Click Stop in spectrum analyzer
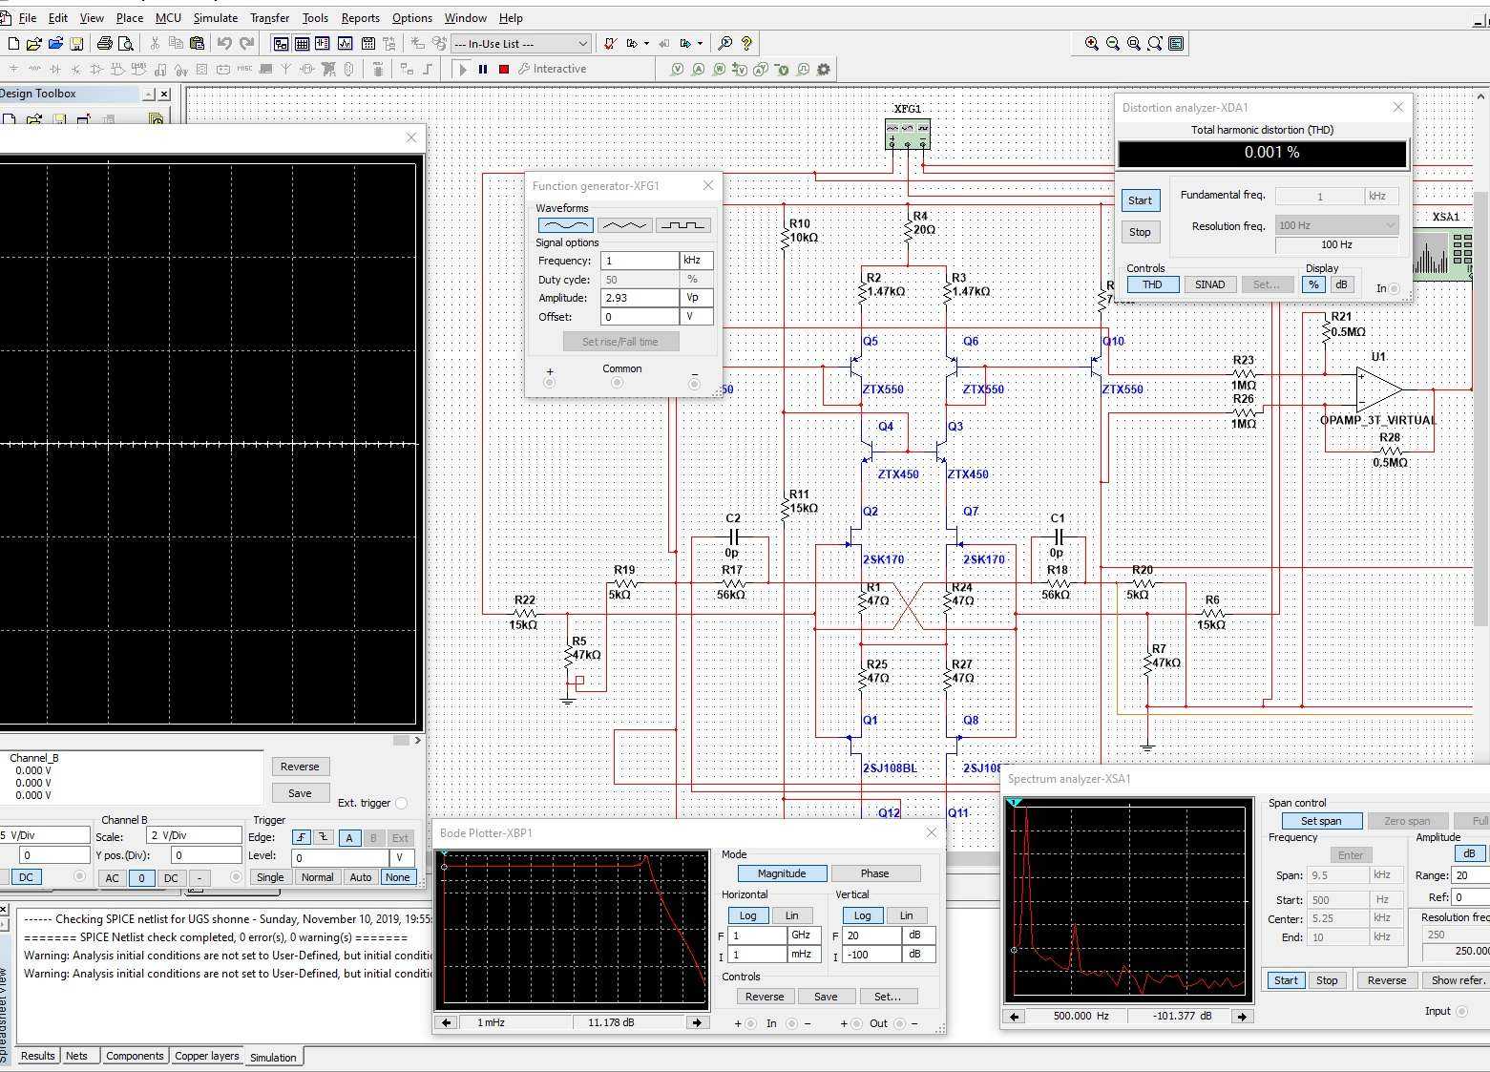 pos(1327,980)
